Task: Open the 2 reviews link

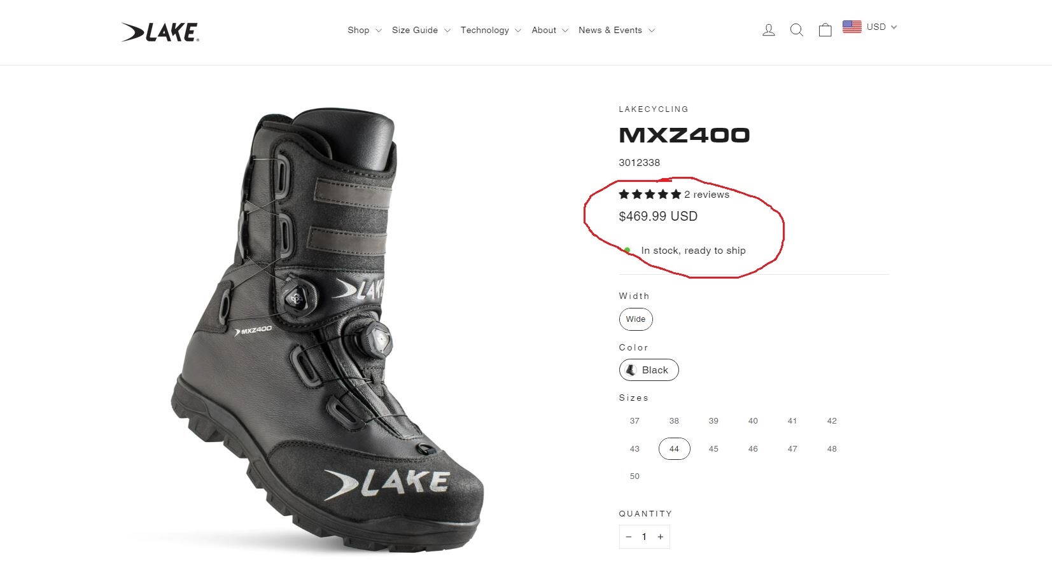Action: (x=706, y=195)
